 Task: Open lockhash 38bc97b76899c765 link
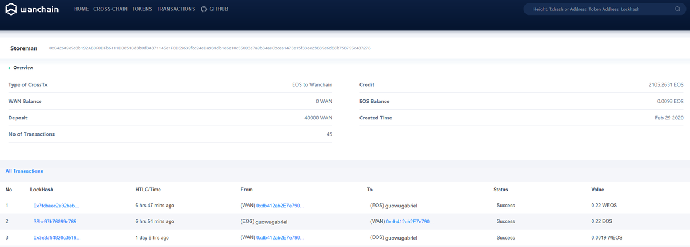[x=56, y=222]
